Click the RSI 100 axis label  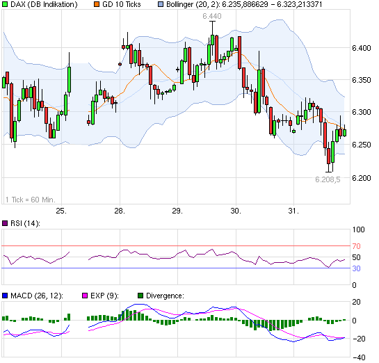pos(358,229)
